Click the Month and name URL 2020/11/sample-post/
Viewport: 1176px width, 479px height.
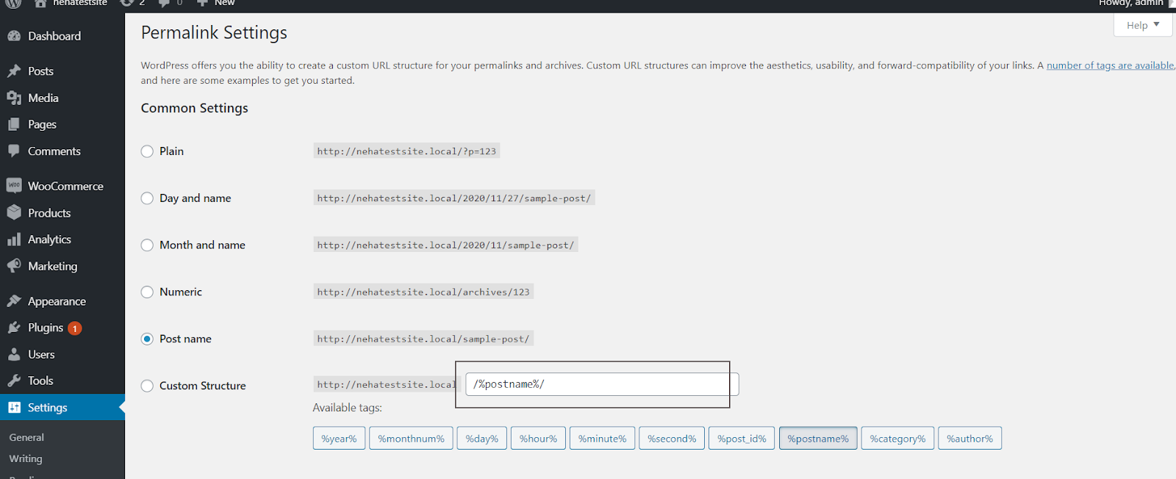pos(445,245)
